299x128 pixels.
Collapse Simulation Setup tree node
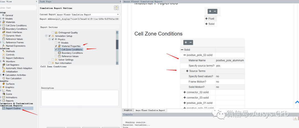point(46,36)
